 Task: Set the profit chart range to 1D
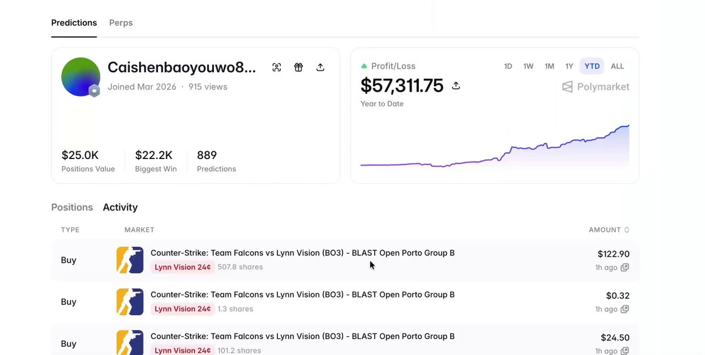[x=508, y=66]
